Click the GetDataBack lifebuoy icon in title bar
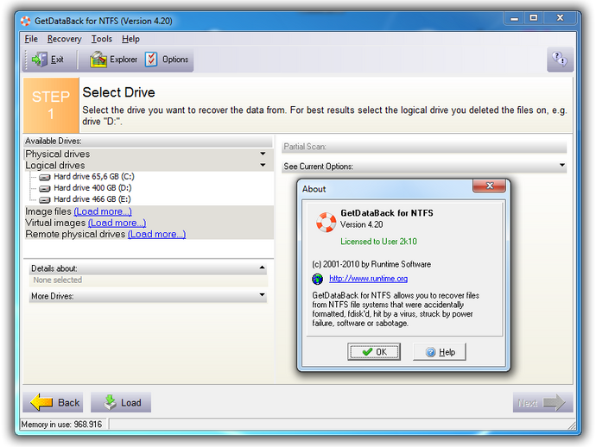Screen dimensions: 596x447 (26, 21)
